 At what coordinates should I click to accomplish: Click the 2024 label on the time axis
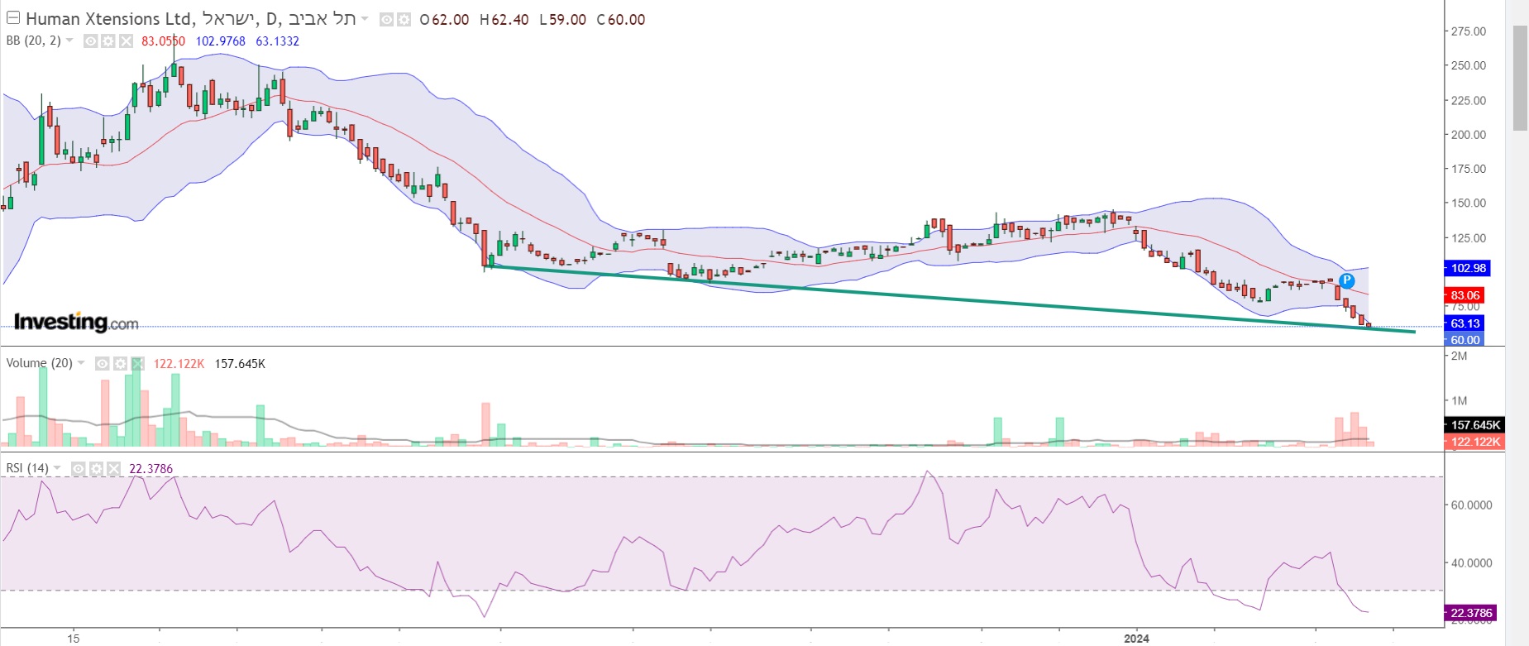(x=1136, y=638)
